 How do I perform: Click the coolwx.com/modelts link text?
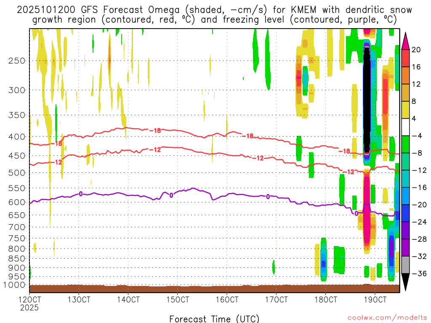click(387, 318)
